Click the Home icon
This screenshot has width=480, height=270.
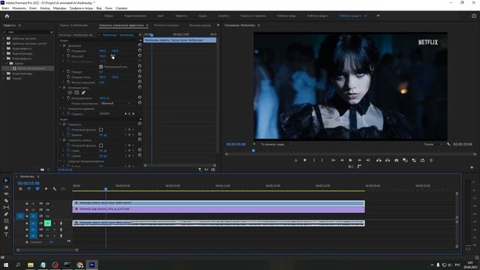click(7, 16)
